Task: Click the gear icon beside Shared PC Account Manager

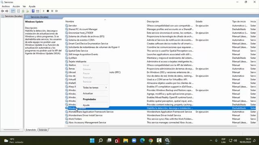Action: [66, 29]
